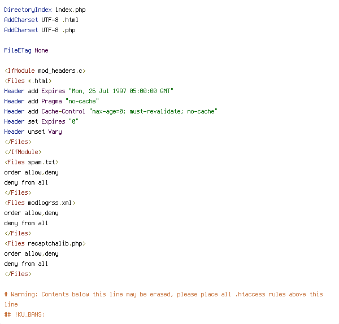Click the 'FileETag None' directive

pos(26,50)
